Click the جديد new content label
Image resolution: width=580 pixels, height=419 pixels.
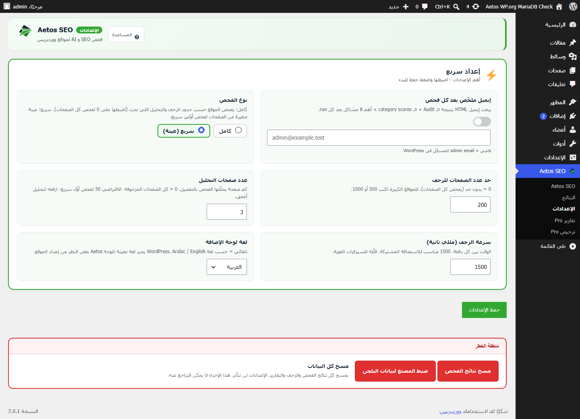[394, 7]
